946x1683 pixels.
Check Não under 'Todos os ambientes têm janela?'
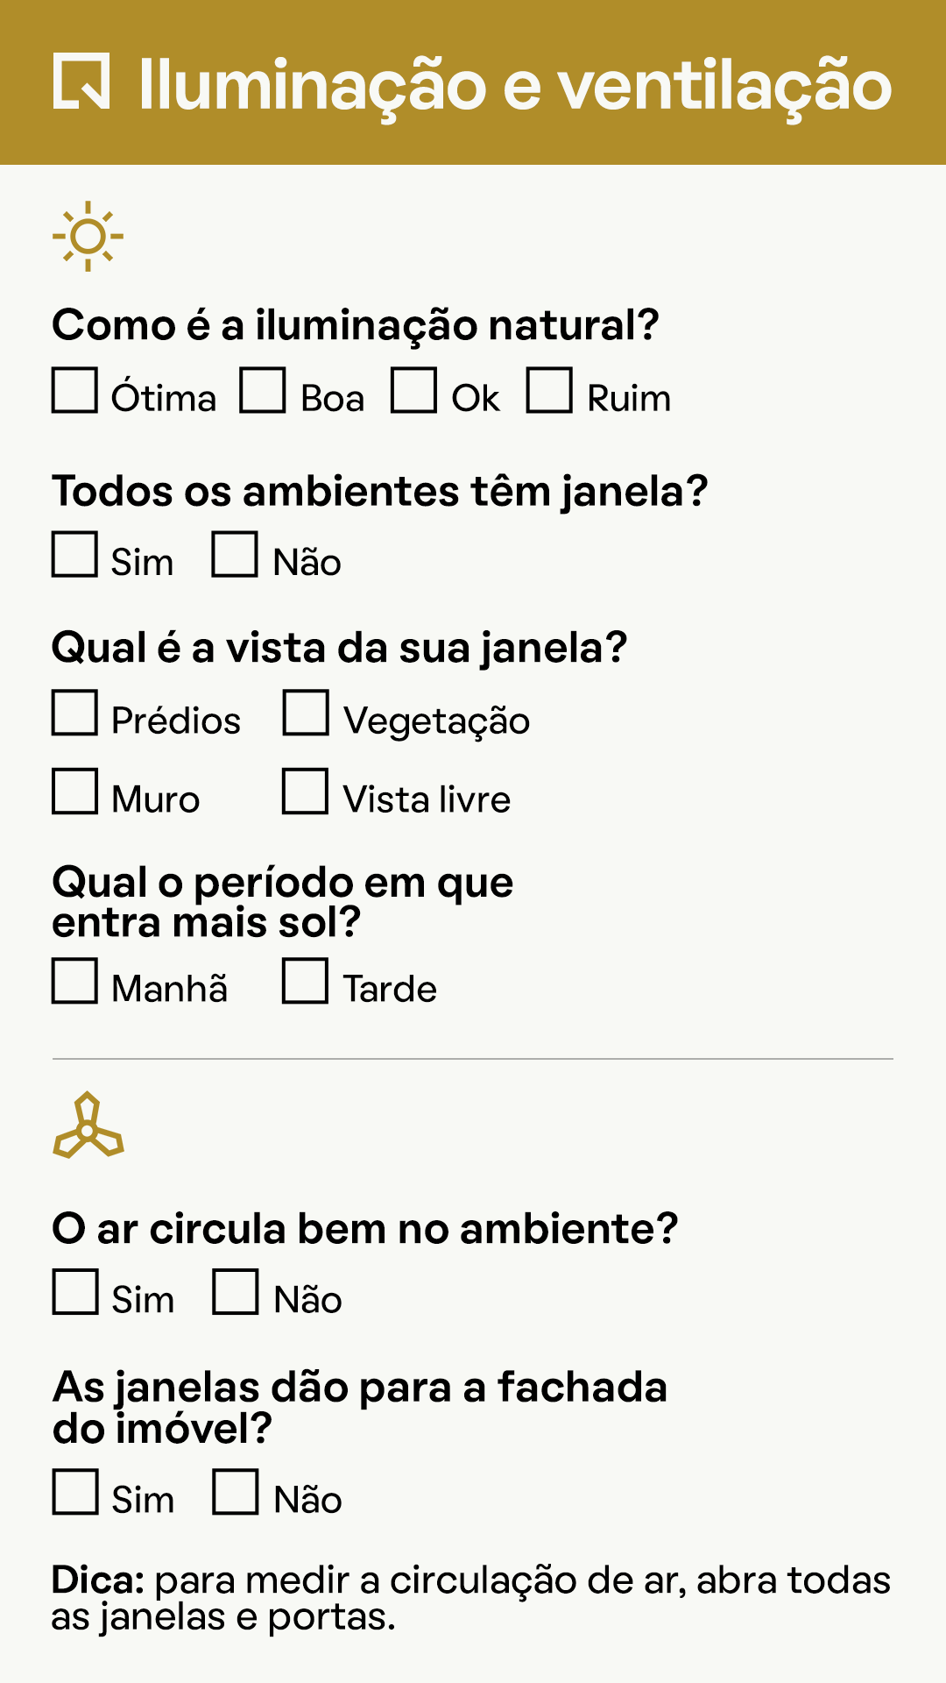235,554
